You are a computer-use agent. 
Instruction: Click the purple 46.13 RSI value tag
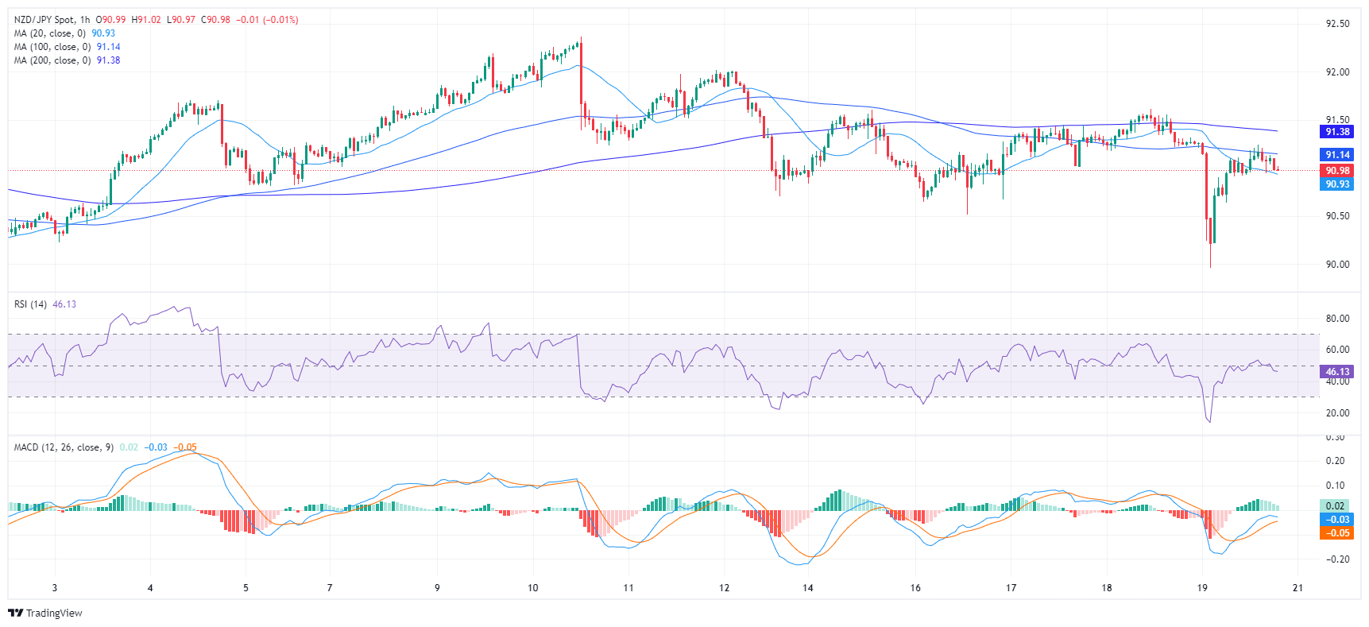1337,372
